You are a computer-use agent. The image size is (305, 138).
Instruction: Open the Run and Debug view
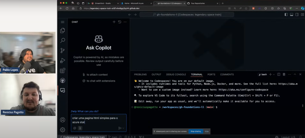click(x=62, y=60)
